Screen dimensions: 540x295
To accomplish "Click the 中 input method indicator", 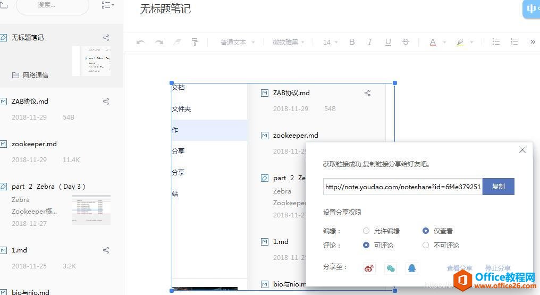I will [x=531, y=9].
